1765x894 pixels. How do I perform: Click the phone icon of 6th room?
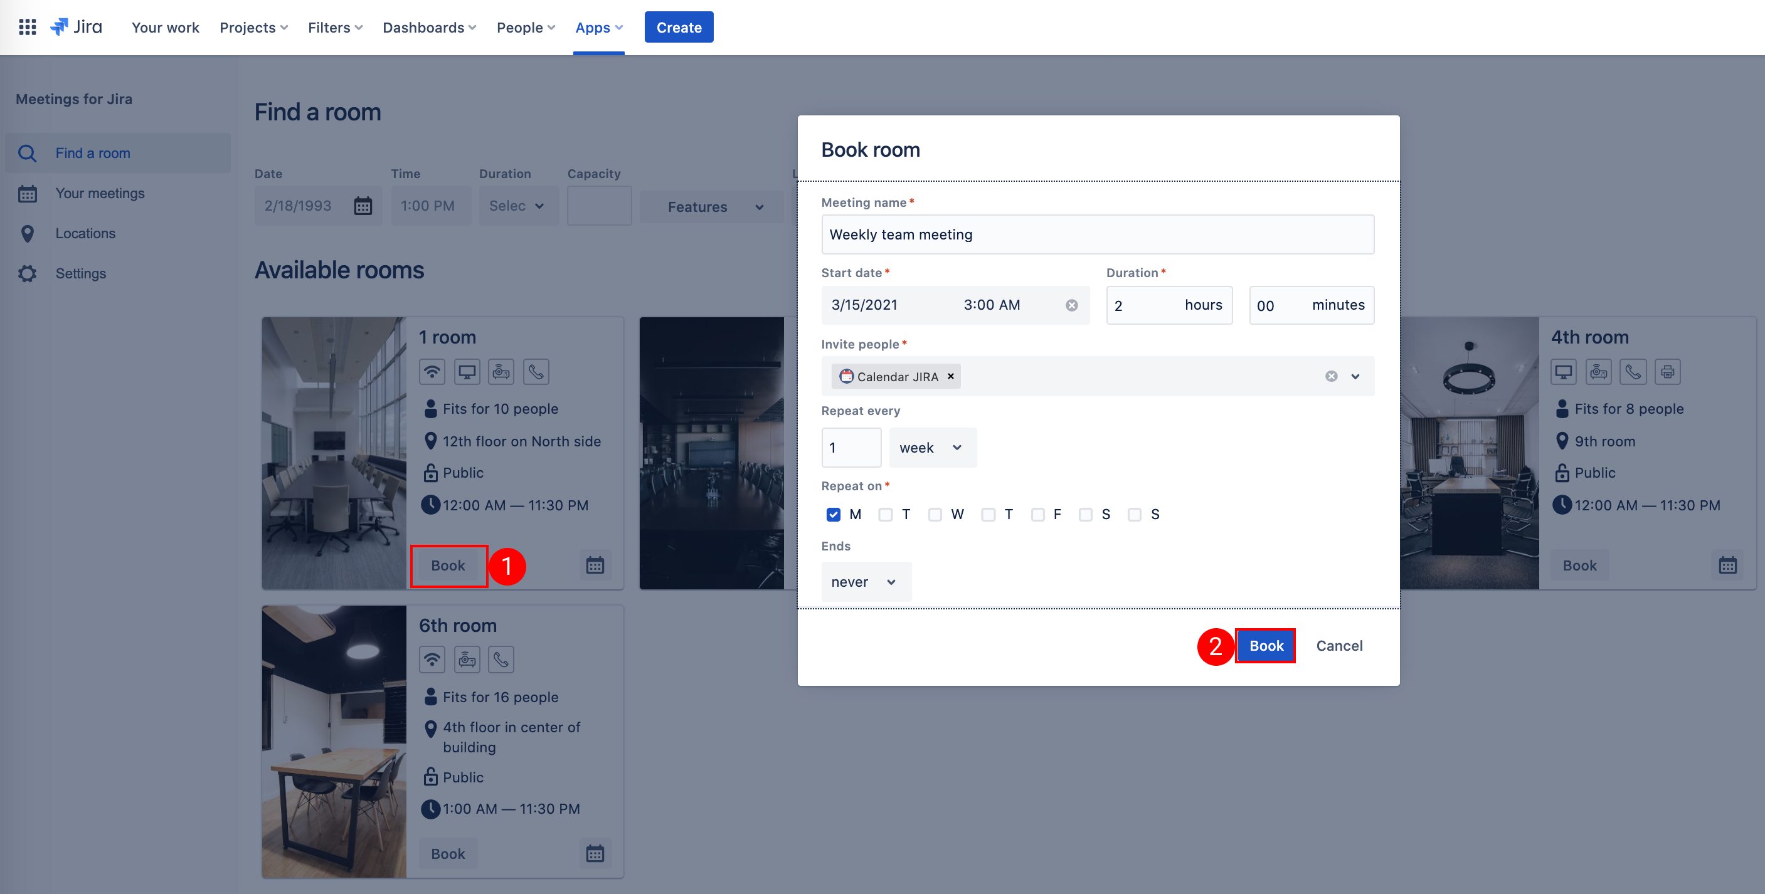(502, 660)
